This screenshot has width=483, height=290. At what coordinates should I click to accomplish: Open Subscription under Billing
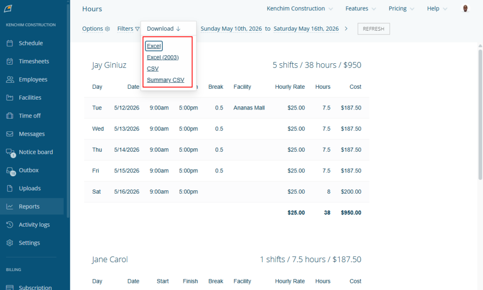click(35, 287)
